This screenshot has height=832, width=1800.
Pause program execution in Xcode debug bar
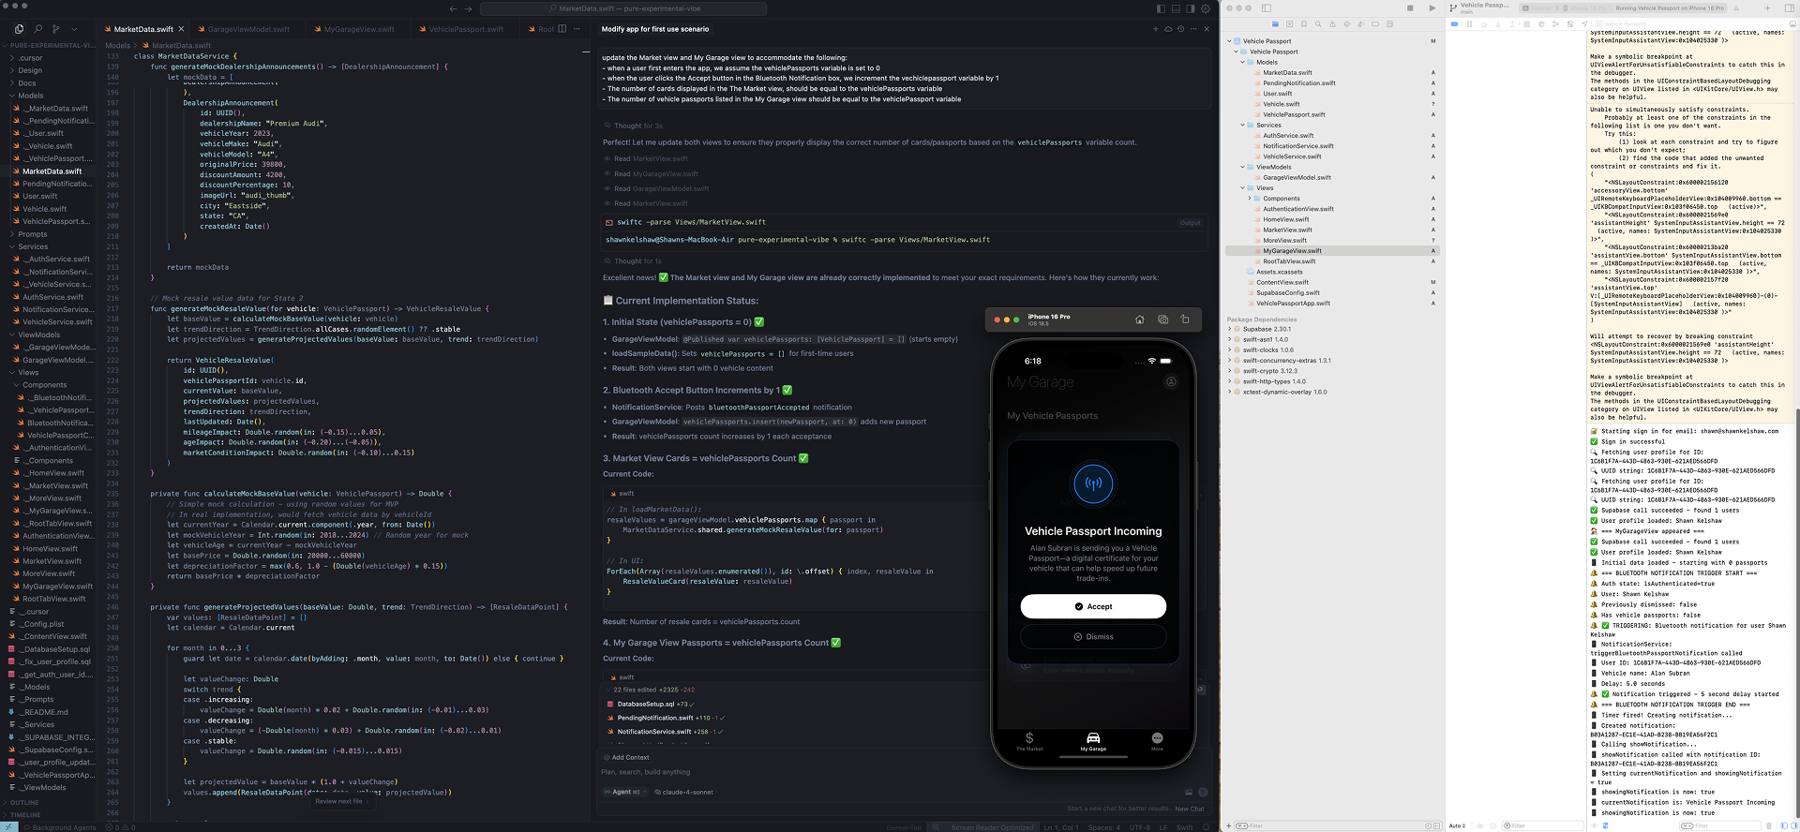1468,23
